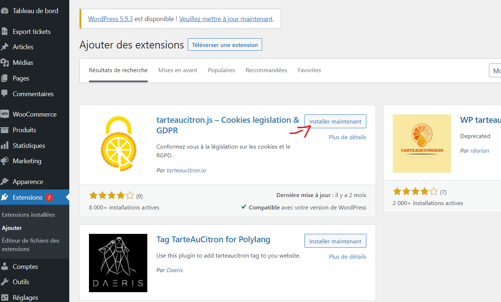This screenshot has width=501, height=302.
Task: Open the search type dropdown at top right
Action: click(x=495, y=71)
